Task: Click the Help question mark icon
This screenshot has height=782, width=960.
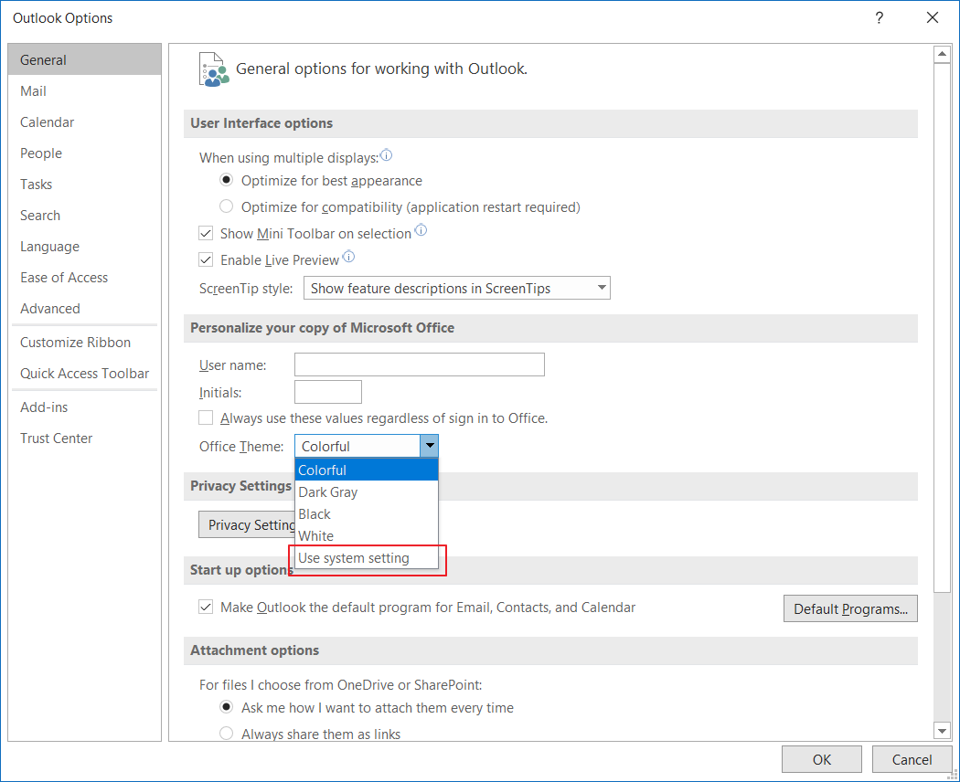Action: coord(880,17)
